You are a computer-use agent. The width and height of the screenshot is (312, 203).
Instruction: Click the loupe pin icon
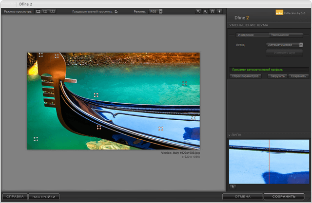(x=233, y=186)
